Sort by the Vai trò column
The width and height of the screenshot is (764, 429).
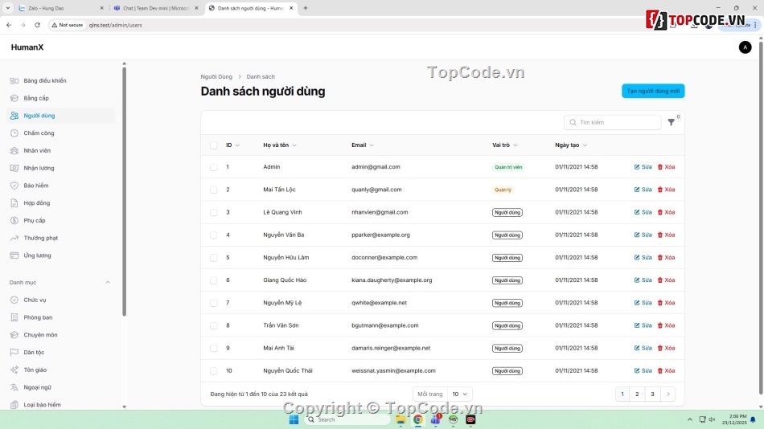pos(505,145)
